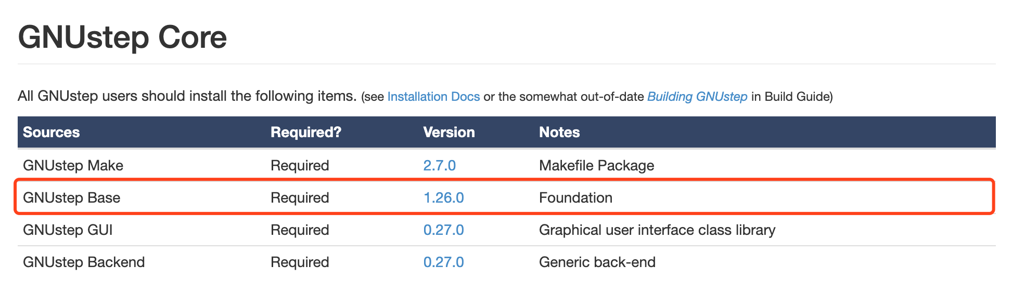Open the Building GNUstep guide link
The width and height of the screenshot is (1025, 292).
tap(697, 97)
